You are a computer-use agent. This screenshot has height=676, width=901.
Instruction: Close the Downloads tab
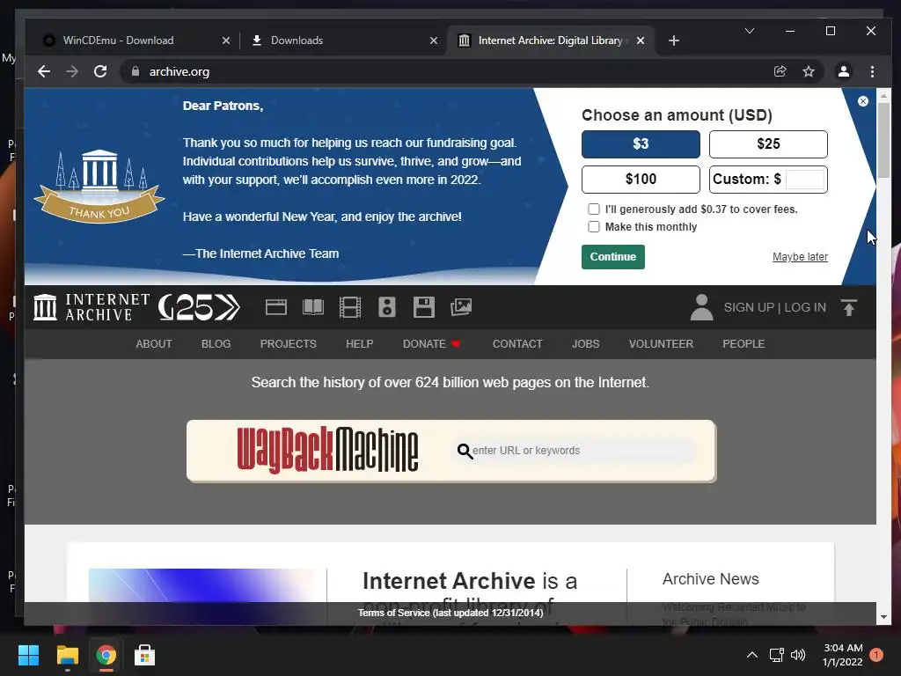click(434, 40)
